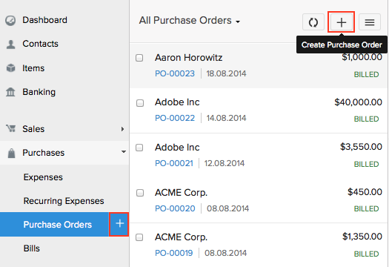
Task: Click the date 18.08.2014
Action: (226, 73)
